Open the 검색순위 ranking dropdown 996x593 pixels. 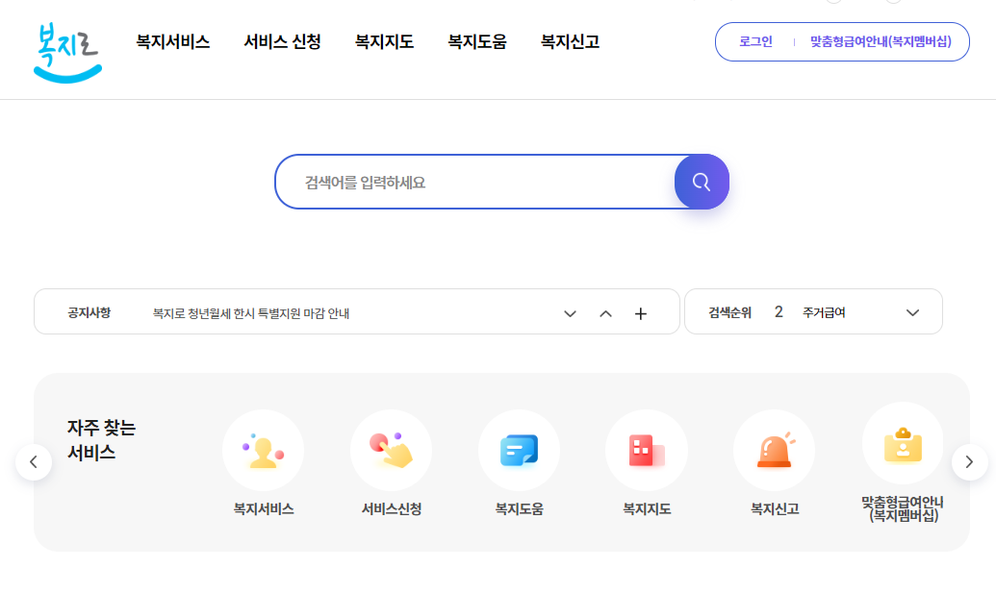tap(912, 311)
